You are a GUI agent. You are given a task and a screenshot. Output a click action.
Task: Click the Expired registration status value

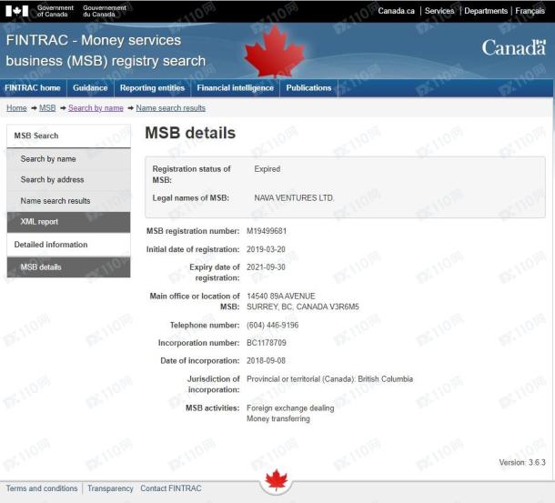tap(267, 169)
